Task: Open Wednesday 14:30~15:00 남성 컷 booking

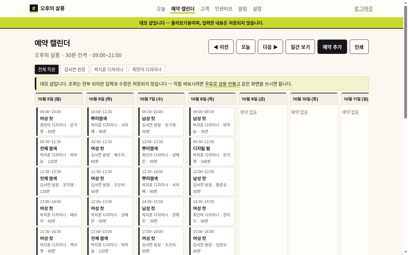Action: coord(161,211)
